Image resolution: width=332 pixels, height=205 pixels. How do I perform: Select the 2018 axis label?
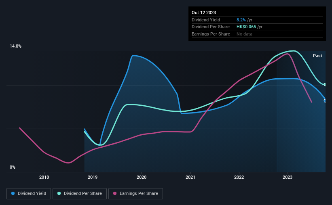[44, 177]
